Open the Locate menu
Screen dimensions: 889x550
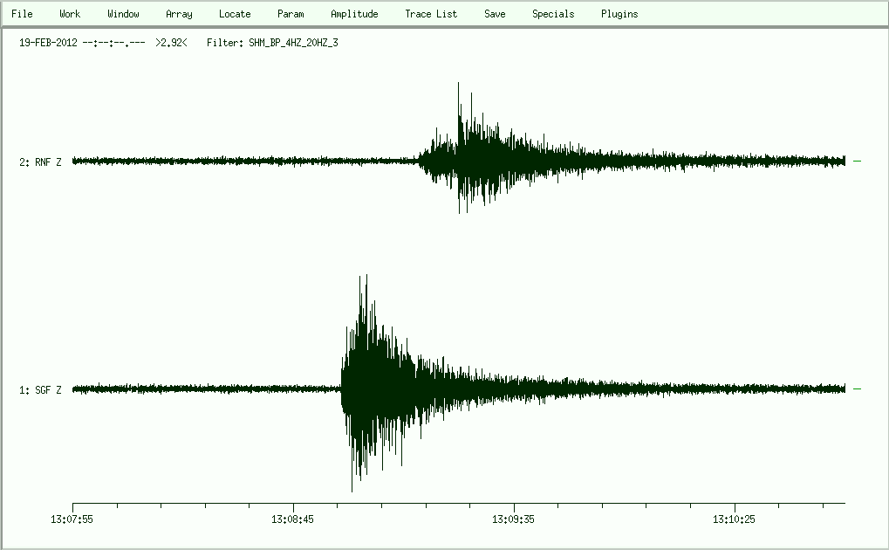pos(235,14)
